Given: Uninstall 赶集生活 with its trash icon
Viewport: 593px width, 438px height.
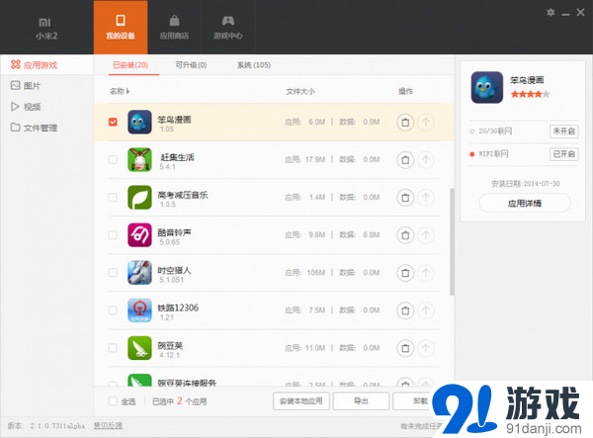Looking at the screenshot, I should click(405, 160).
